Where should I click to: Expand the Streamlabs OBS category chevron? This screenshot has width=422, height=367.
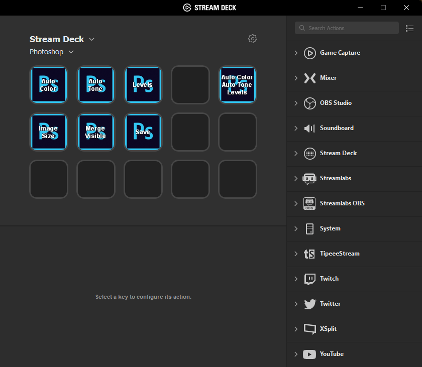click(x=296, y=203)
